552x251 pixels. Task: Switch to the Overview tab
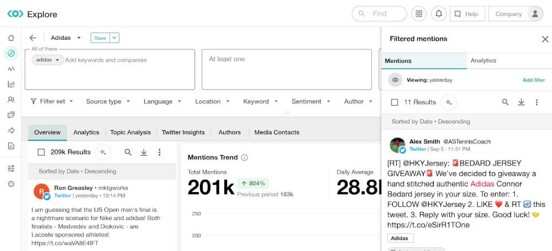point(48,132)
